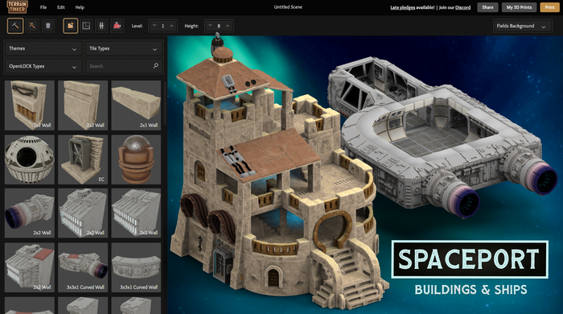Screen dimensions: 563x314
Task: Increase the Height value with up arrow
Action: (228, 26)
